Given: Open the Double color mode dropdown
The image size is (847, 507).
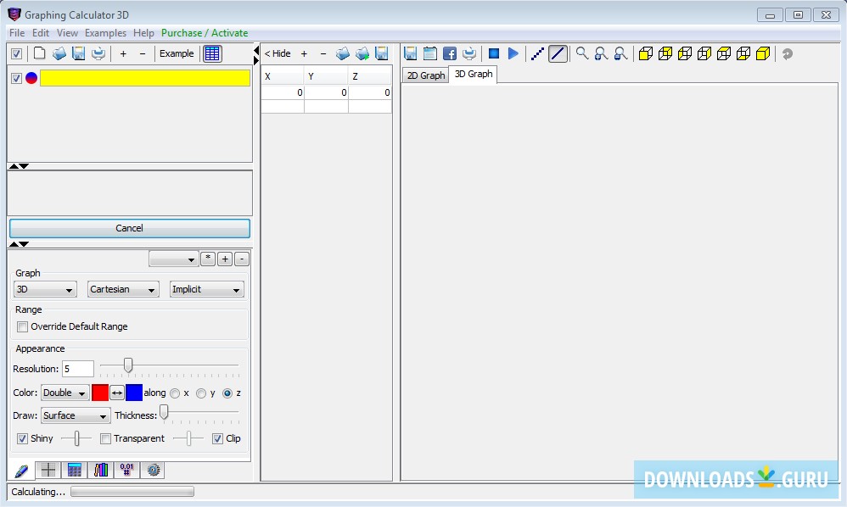Looking at the screenshot, I should coord(65,393).
